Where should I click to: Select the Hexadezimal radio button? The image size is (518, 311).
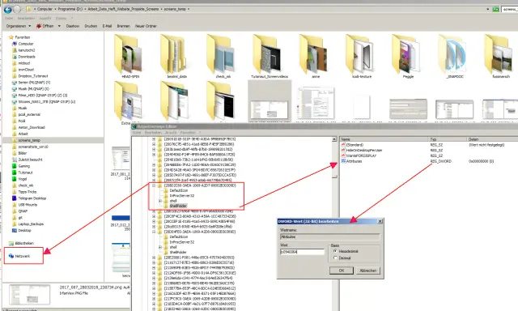click(335, 251)
